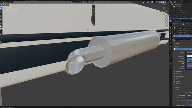This screenshot has width=192, height=108.
Task: Toggle the Screen Space Refraction checkbox
Action: (x=187, y=103)
